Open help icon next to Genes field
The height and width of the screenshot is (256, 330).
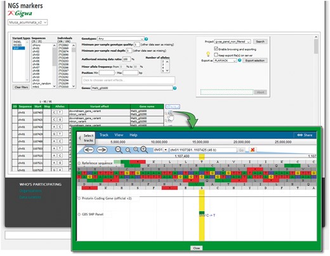click(175, 88)
